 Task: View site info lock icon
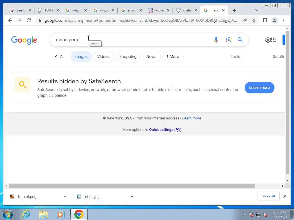point(40,20)
